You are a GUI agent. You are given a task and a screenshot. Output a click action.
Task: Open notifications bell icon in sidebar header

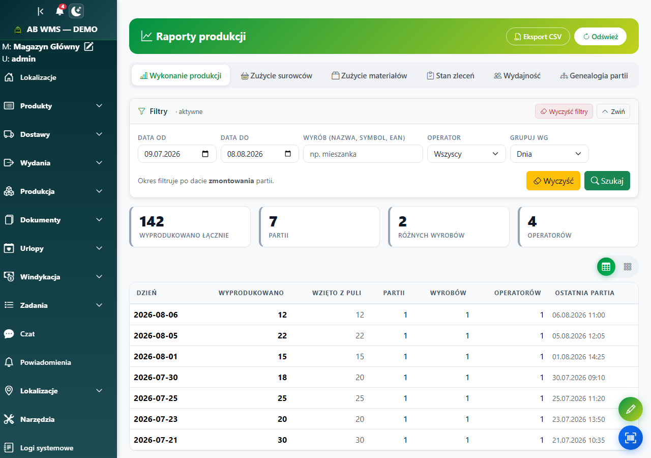60,11
